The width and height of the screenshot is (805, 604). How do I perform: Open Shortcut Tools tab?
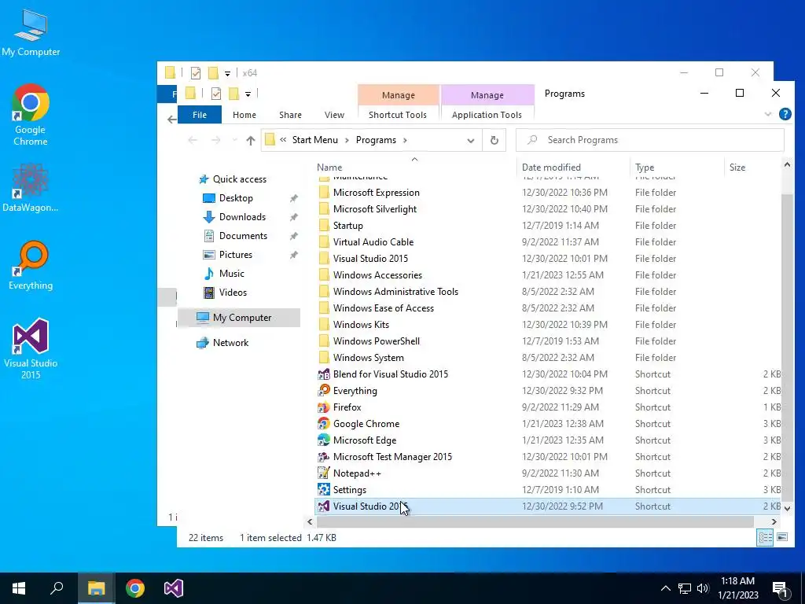tap(397, 115)
